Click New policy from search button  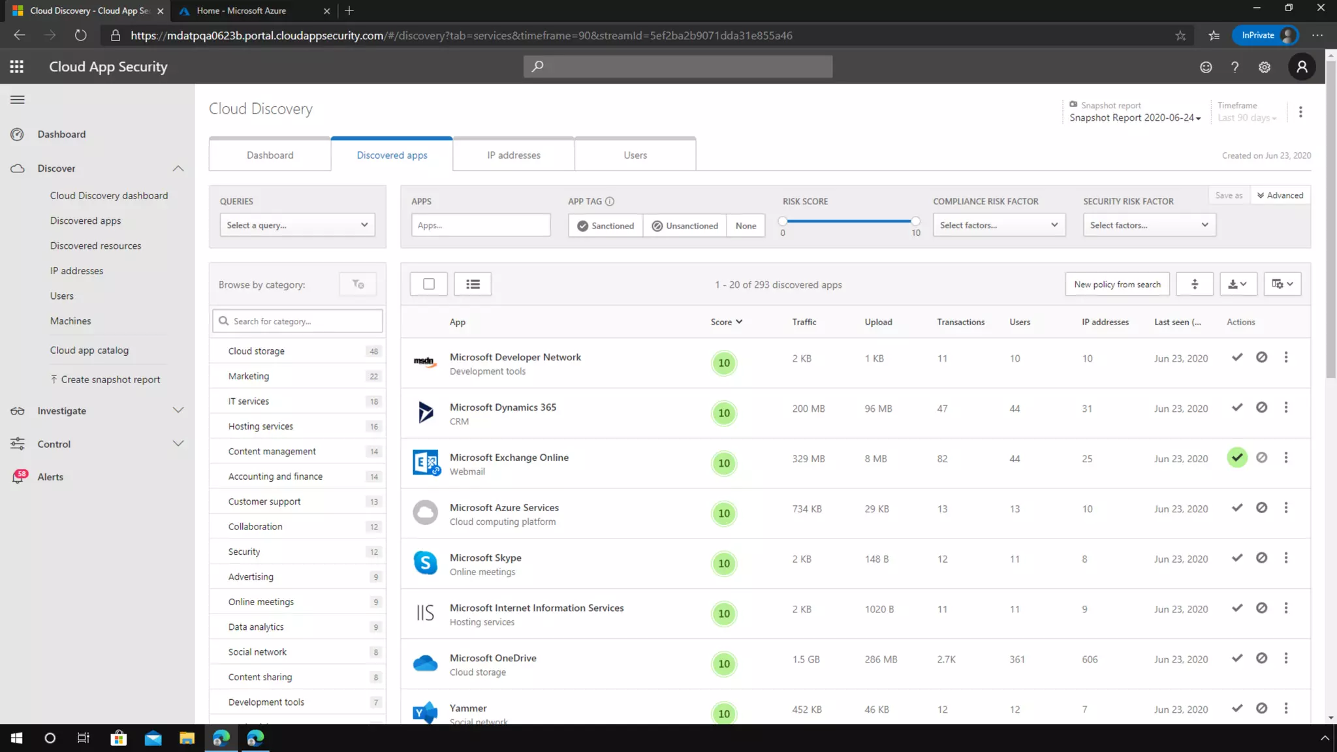(1117, 285)
